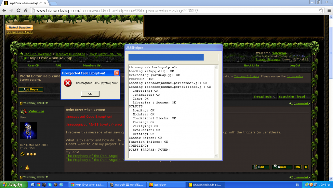Viewport: 333px width, 188px height.
Task: Launch Chrome from quick launch bar
Action: pos(38,185)
